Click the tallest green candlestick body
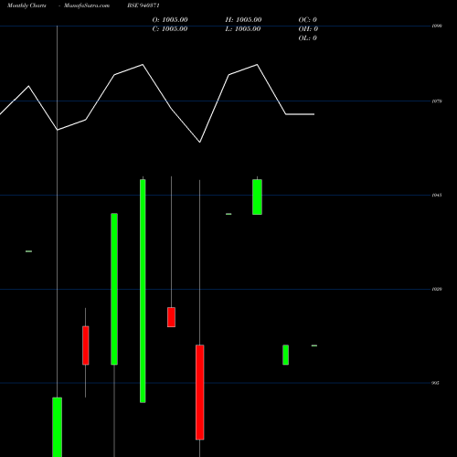 pos(143,291)
